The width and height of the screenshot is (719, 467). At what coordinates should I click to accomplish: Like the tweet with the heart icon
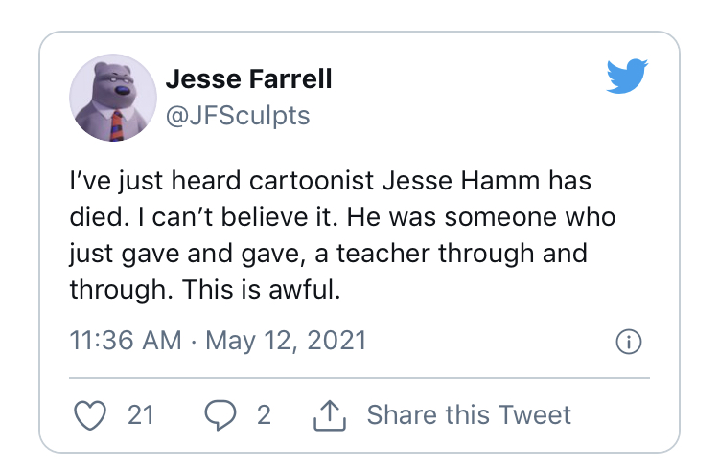click(89, 414)
